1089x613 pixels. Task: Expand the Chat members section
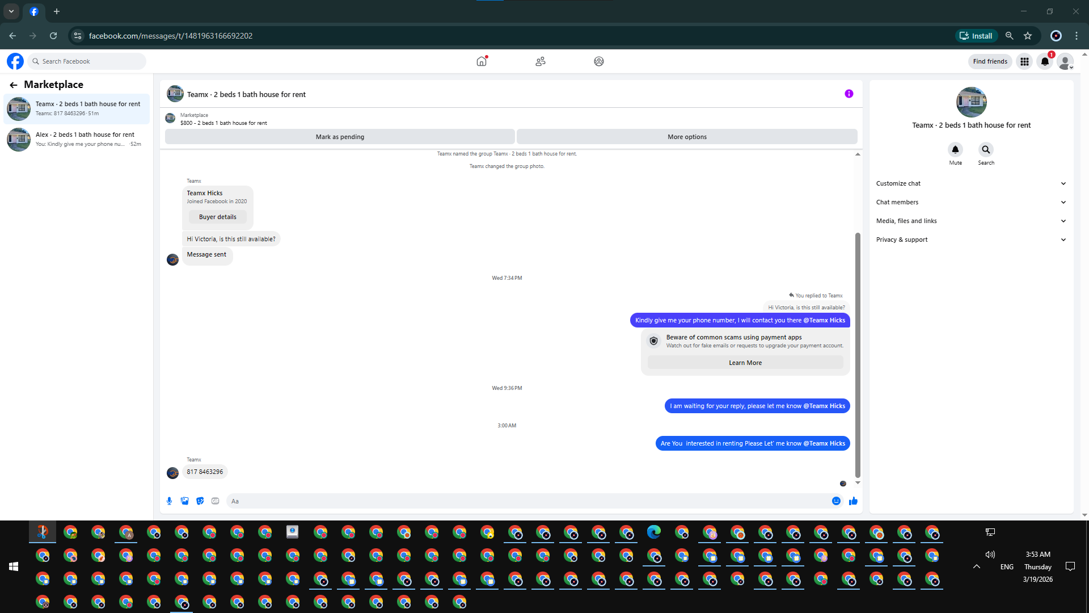point(971,202)
